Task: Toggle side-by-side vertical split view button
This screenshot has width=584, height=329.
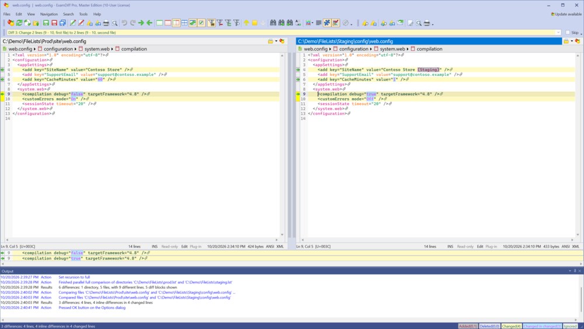Action: click(x=176, y=23)
